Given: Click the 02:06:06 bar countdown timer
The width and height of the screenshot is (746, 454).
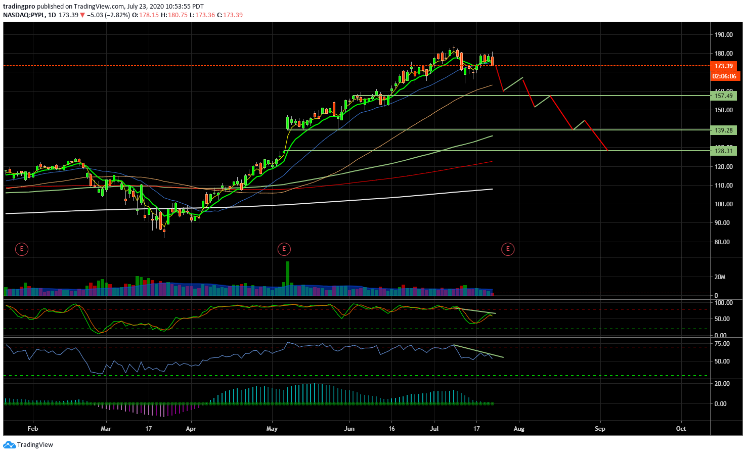Looking at the screenshot, I should coord(724,76).
